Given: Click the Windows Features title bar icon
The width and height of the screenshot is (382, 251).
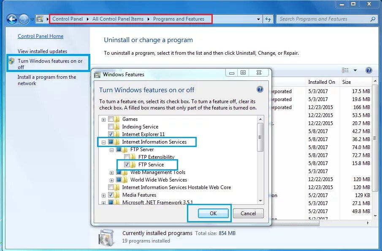Looking at the screenshot, I should tap(98, 75).
